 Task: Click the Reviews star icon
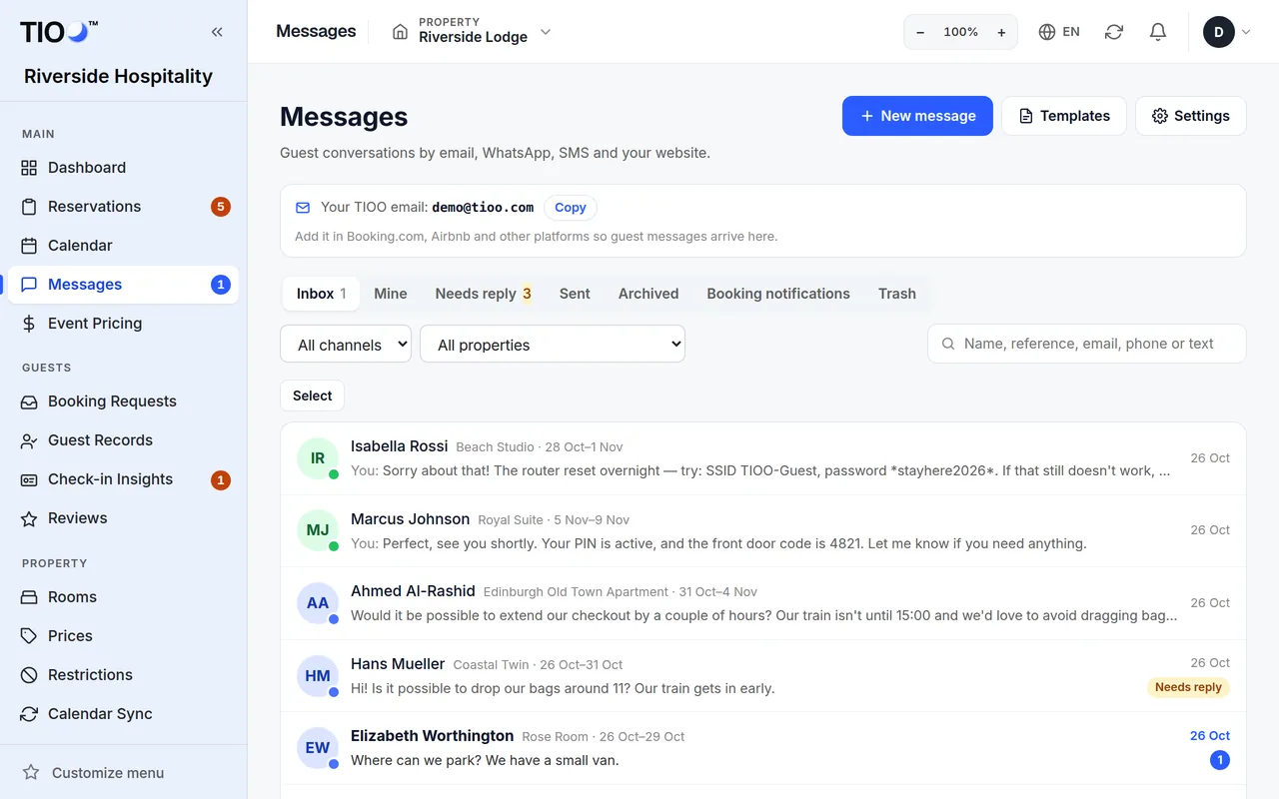(29, 518)
